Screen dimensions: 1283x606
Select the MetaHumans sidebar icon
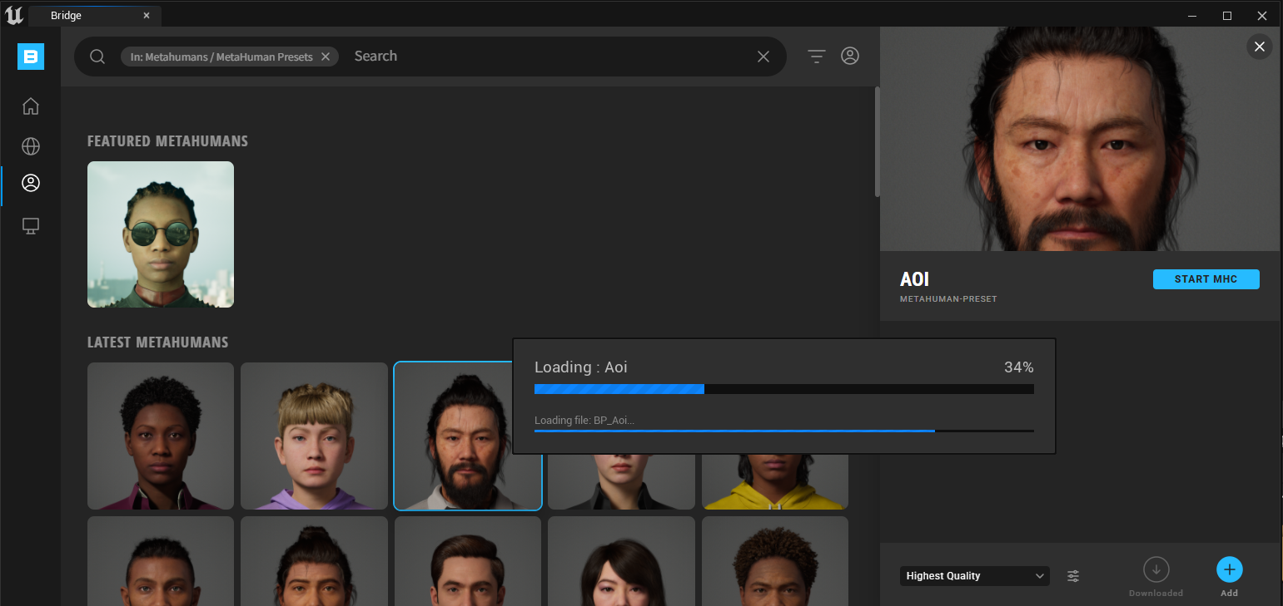[x=31, y=183]
